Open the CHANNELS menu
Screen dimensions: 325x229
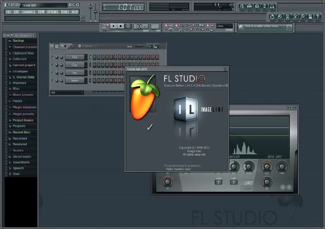28,12
